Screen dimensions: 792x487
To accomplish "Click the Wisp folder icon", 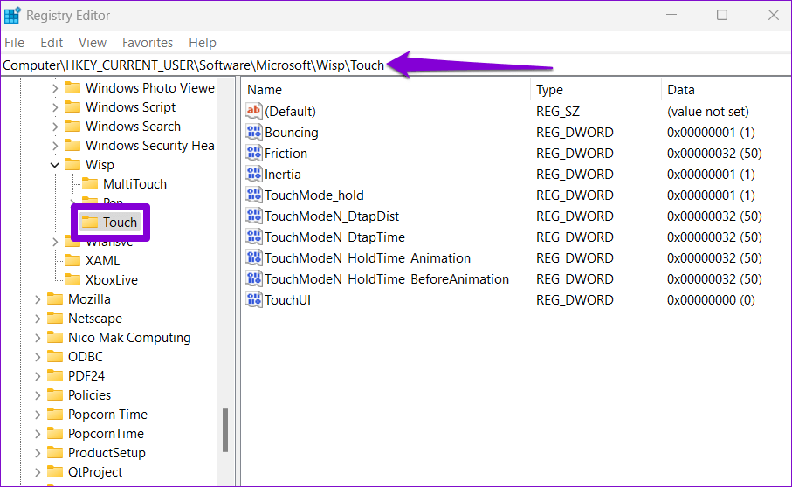I will pos(72,165).
